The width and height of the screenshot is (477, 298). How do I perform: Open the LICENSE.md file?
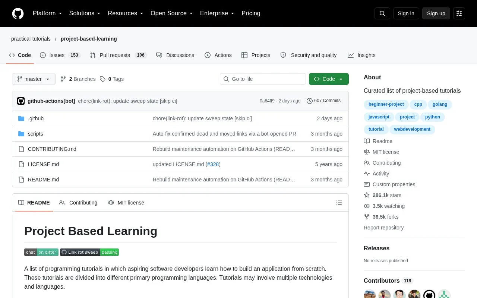pos(43,164)
